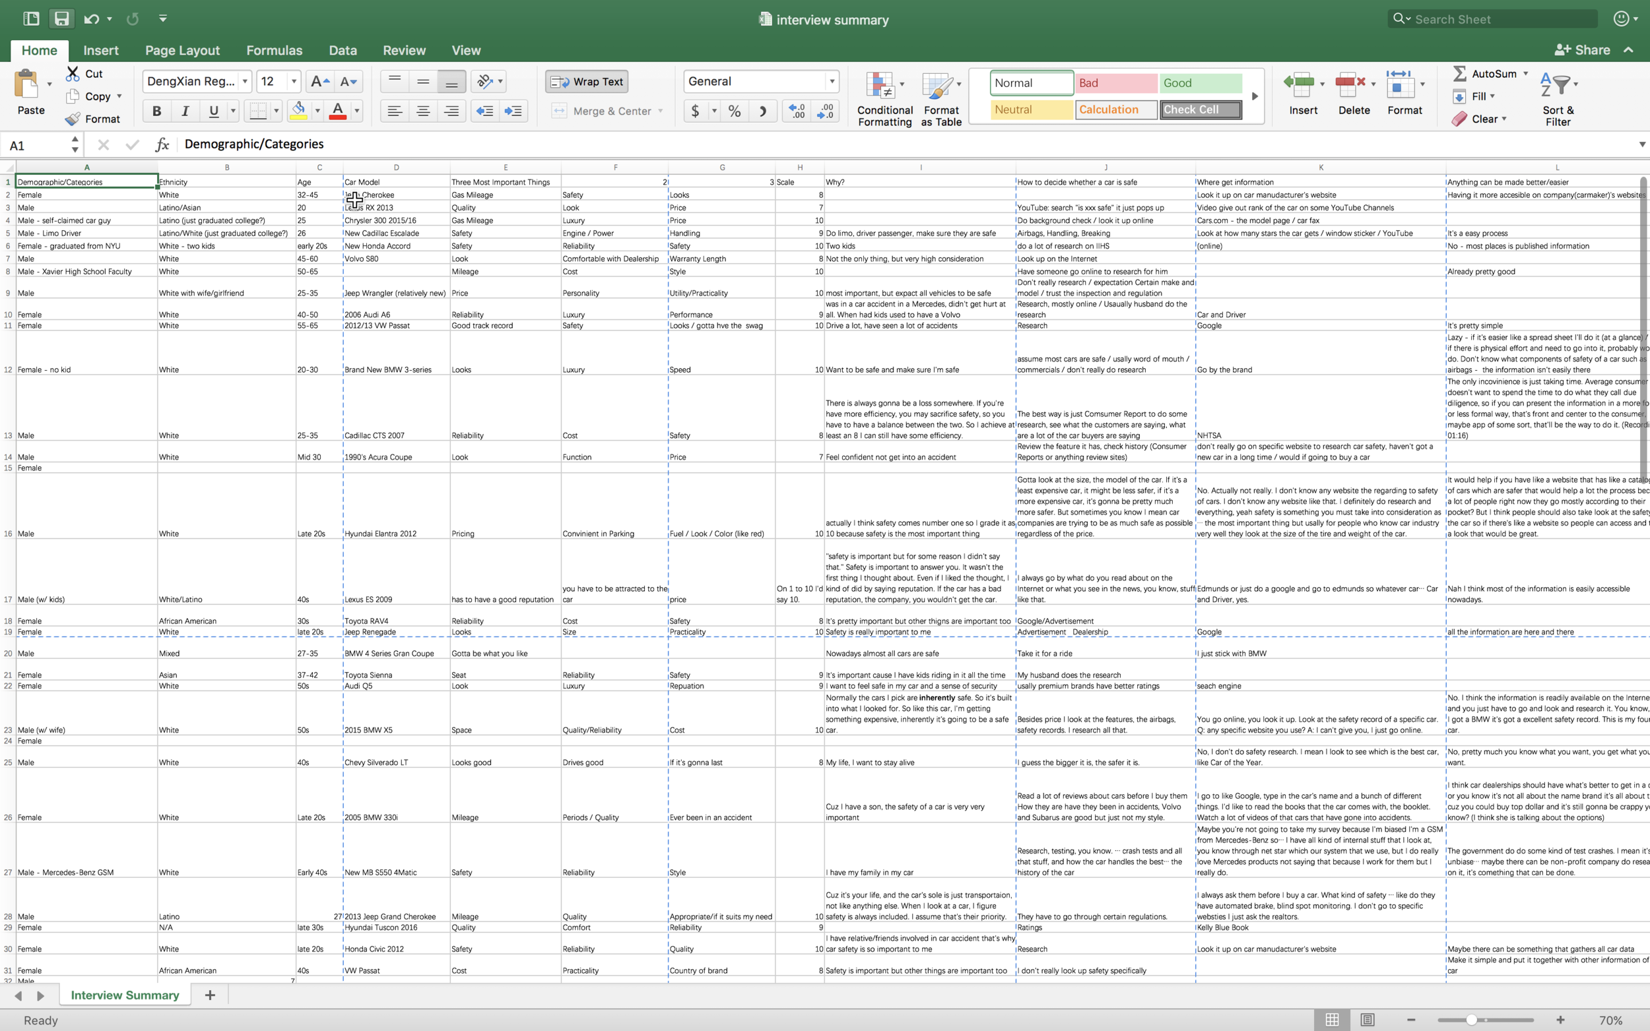Screen dimensions: 1650x1031
Task: Collapse the ribbon with the chevron
Action: (1629, 49)
